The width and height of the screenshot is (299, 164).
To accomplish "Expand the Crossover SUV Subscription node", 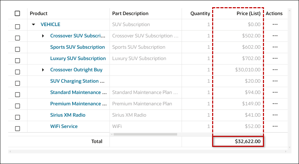I will 43,36.
